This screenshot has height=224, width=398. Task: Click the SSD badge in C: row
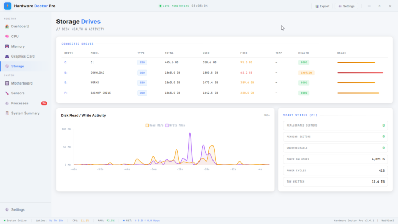tap(142, 62)
